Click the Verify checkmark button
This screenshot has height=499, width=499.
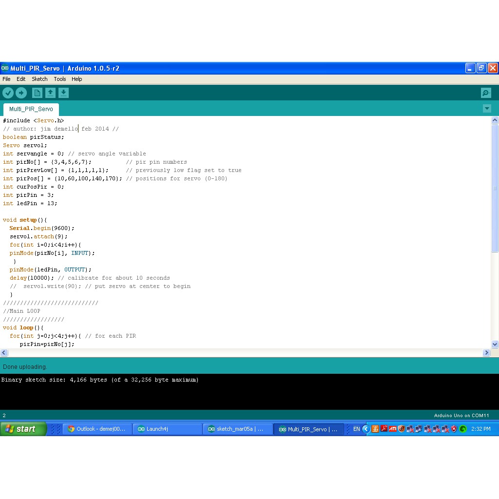click(8, 93)
